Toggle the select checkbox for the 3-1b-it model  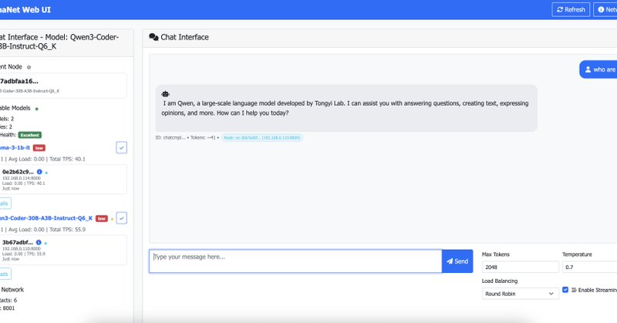point(122,148)
